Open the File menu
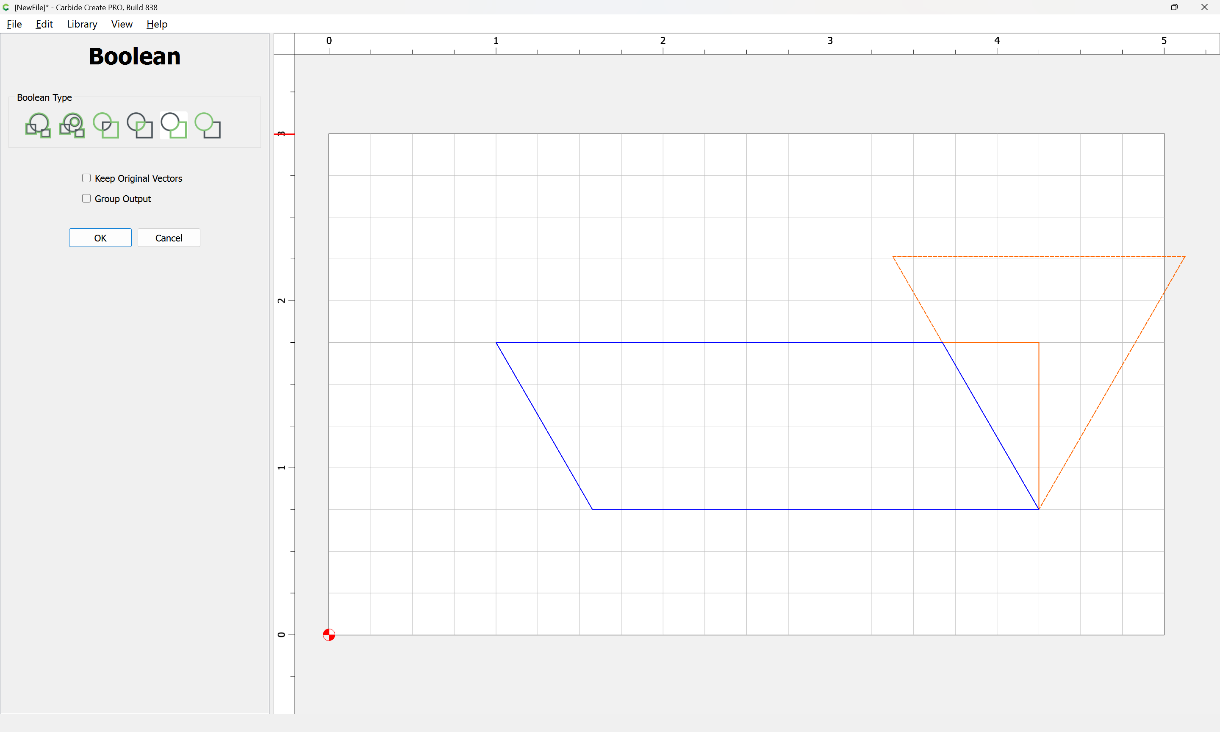 (14, 24)
